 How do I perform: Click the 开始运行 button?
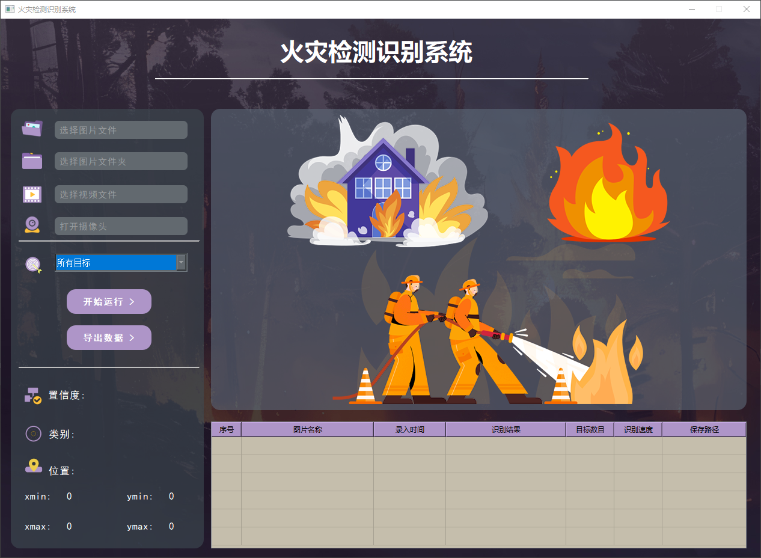tap(109, 301)
